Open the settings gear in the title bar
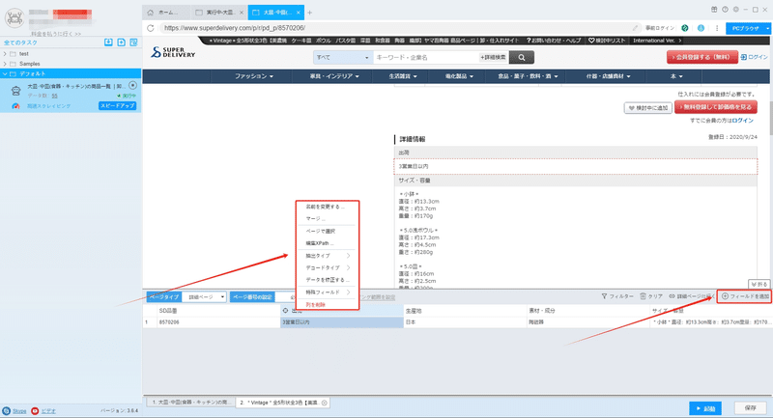The width and height of the screenshot is (773, 418). pyautogui.click(x=735, y=10)
